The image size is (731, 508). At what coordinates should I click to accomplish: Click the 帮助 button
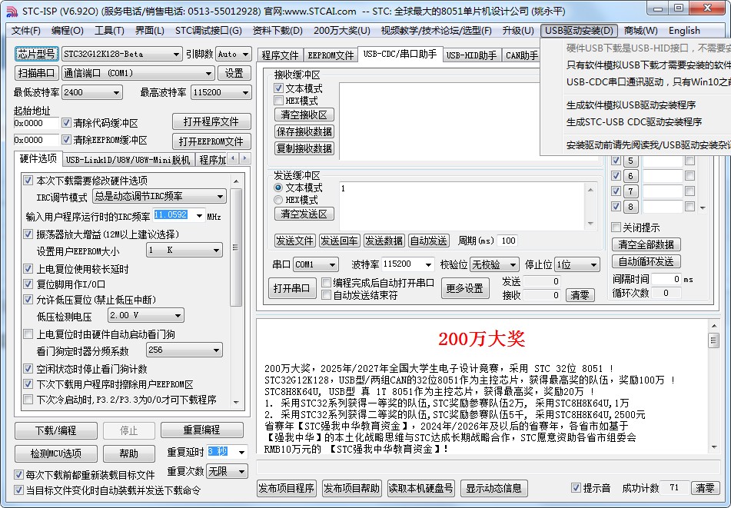click(x=128, y=453)
